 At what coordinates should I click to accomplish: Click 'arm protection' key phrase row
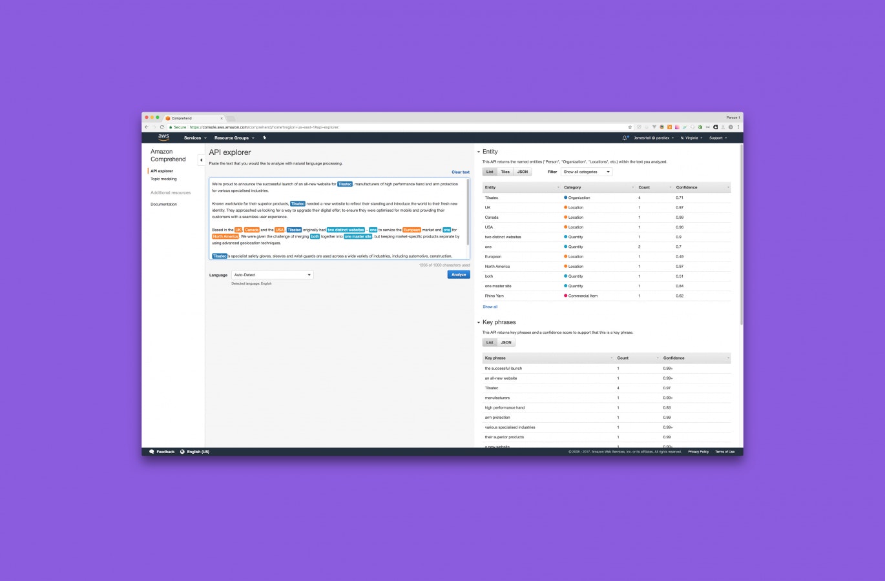tap(607, 418)
